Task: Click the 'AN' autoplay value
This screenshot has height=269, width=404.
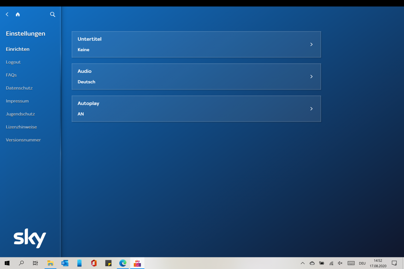Action: pyautogui.click(x=81, y=114)
